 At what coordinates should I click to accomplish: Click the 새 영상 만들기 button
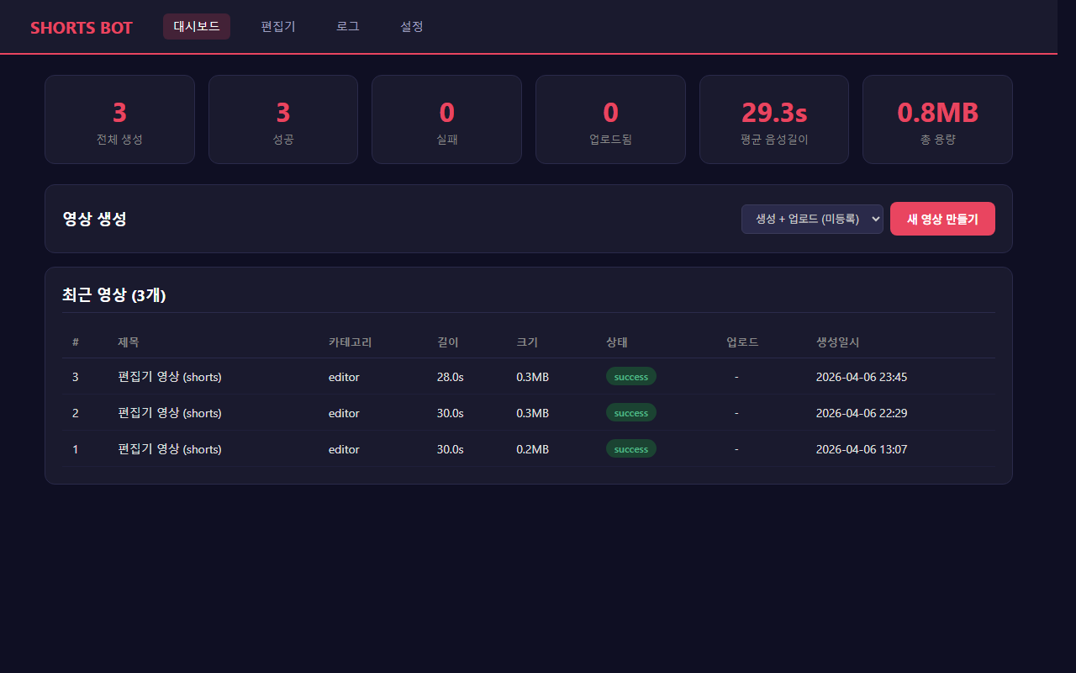coord(942,219)
